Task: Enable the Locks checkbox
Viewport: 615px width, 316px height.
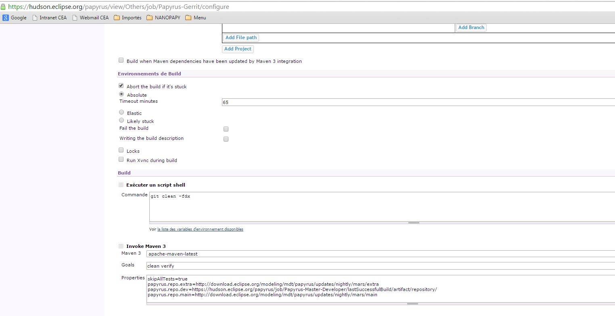Action: pyautogui.click(x=121, y=150)
